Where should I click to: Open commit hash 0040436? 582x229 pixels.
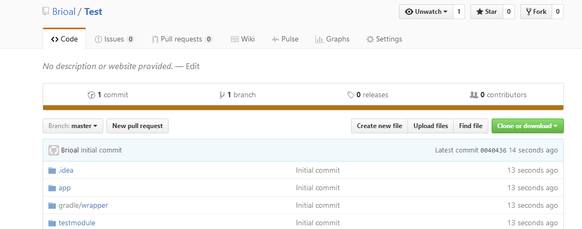[x=493, y=150]
